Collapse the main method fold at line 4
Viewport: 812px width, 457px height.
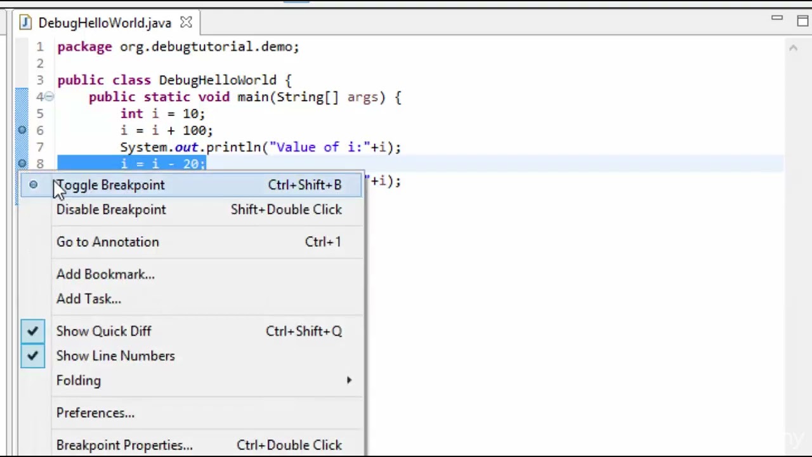coord(49,97)
